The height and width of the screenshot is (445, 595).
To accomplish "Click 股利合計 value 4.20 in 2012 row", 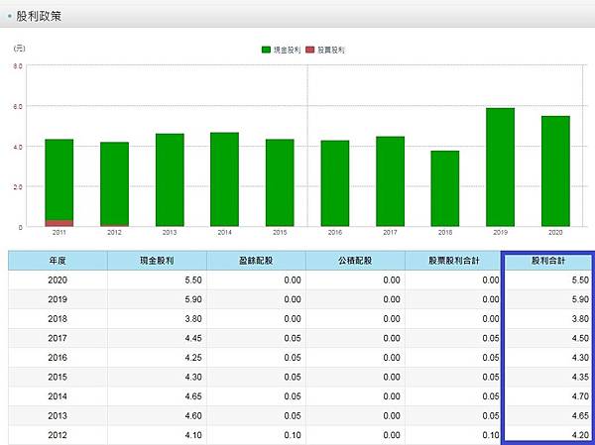I will click(580, 435).
